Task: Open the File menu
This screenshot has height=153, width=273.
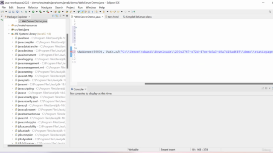Action: 3,8
